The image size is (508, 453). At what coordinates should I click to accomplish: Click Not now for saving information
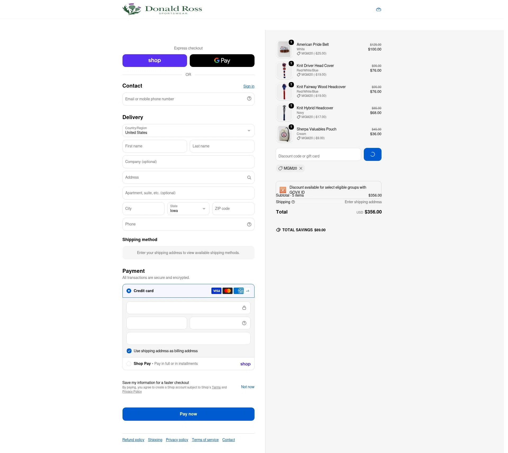coord(248,387)
